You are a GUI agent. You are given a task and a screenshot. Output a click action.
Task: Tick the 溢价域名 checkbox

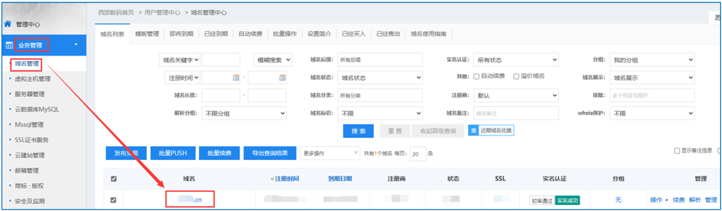tap(516, 76)
